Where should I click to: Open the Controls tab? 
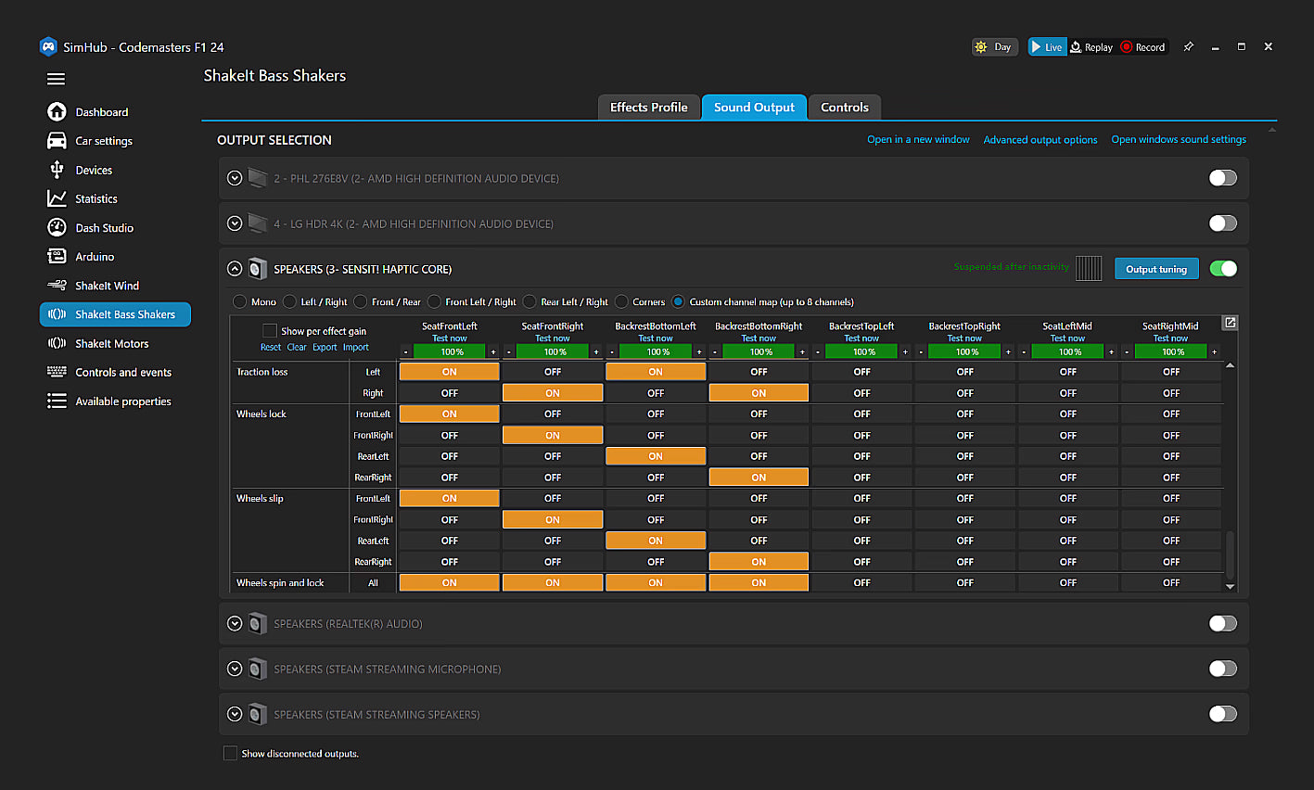(844, 108)
